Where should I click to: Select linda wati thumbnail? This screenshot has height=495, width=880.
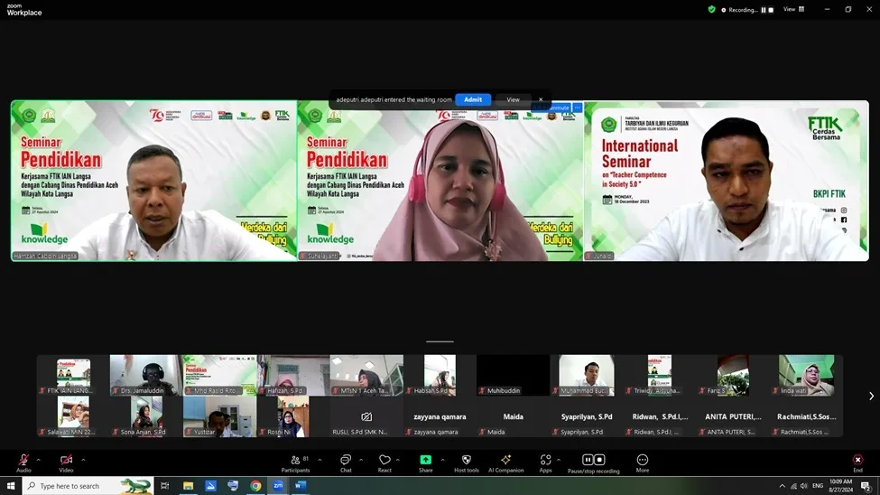click(807, 375)
